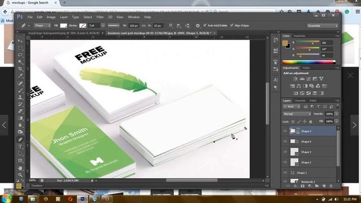Switch to the Paths tab

coord(312,101)
